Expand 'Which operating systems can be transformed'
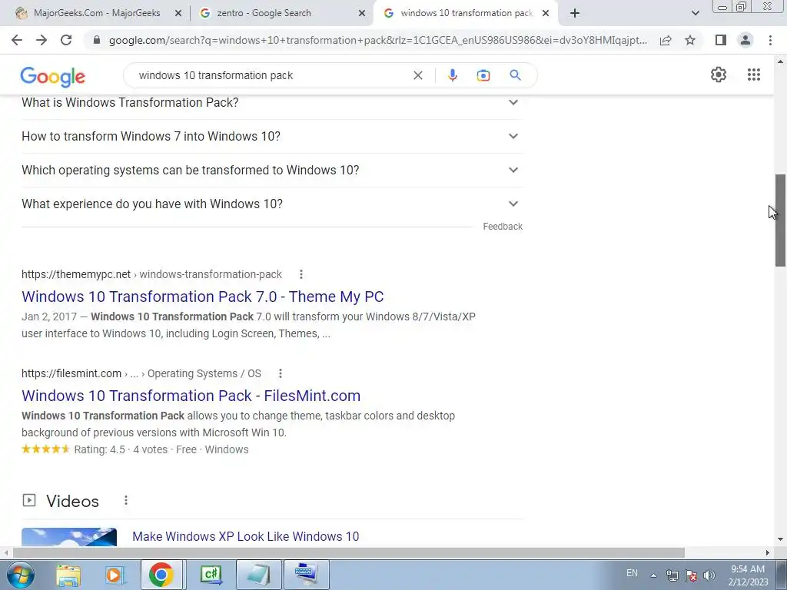Viewport: 787px width, 590px height. pyautogui.click(x=272, y=170)
